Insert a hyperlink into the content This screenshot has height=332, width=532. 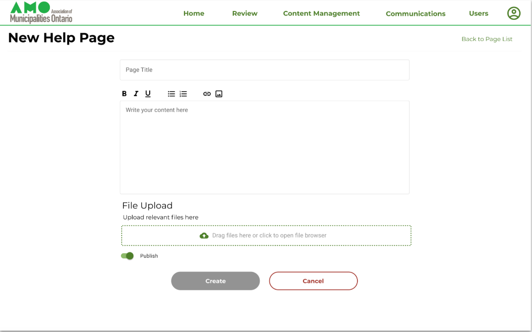coord(207,93)
